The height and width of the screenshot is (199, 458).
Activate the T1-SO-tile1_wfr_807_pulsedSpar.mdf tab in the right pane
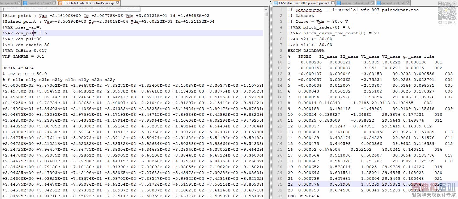coord(304,3)
